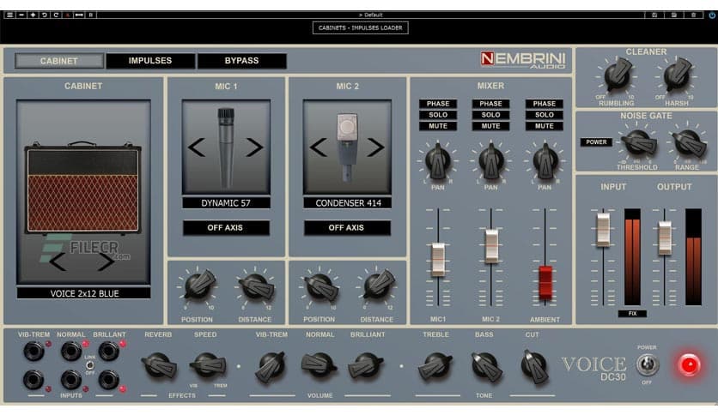Toggle Solo on Mic 1 channel

438,115
